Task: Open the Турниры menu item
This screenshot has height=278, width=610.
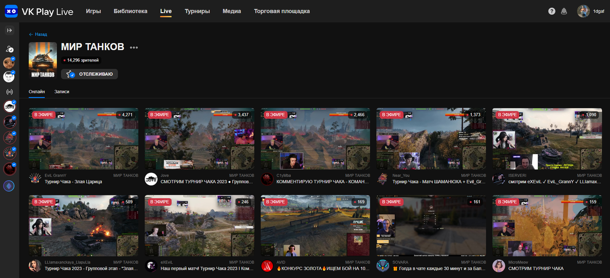Action: pyautogui.click(x=197, y=11)
